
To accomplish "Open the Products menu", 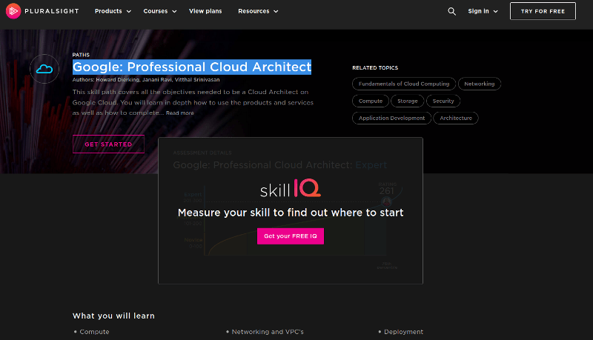I will click(x=108, y=11).
